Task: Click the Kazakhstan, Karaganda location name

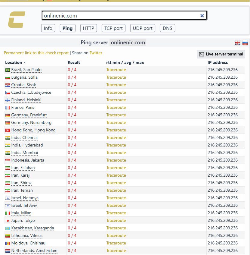Action: pyautogui.click(x=32, y=228)
